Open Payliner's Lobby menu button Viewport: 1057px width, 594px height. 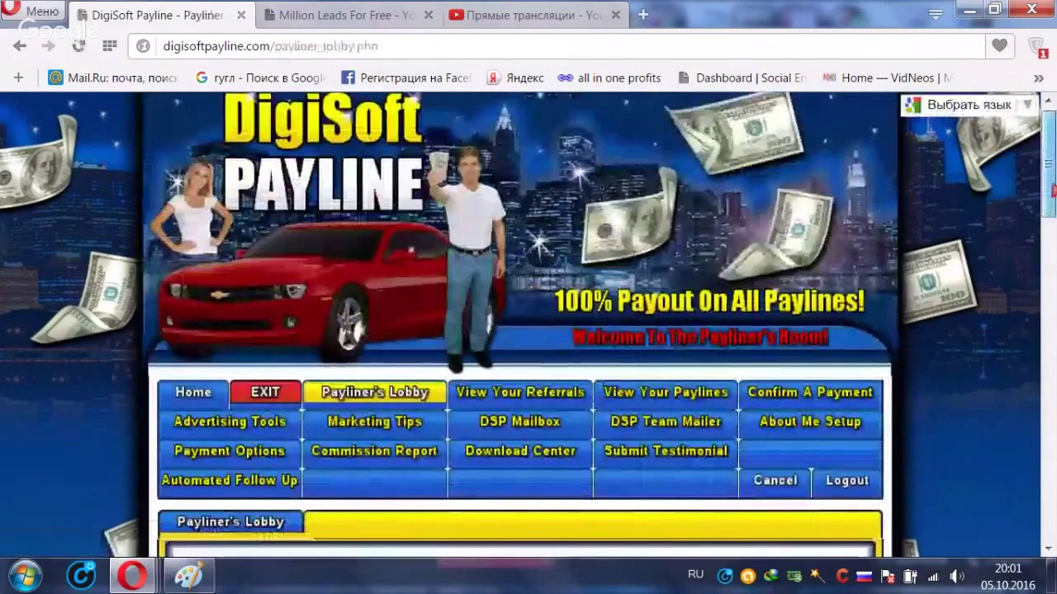pyautogui.click(x=375, y=392)
